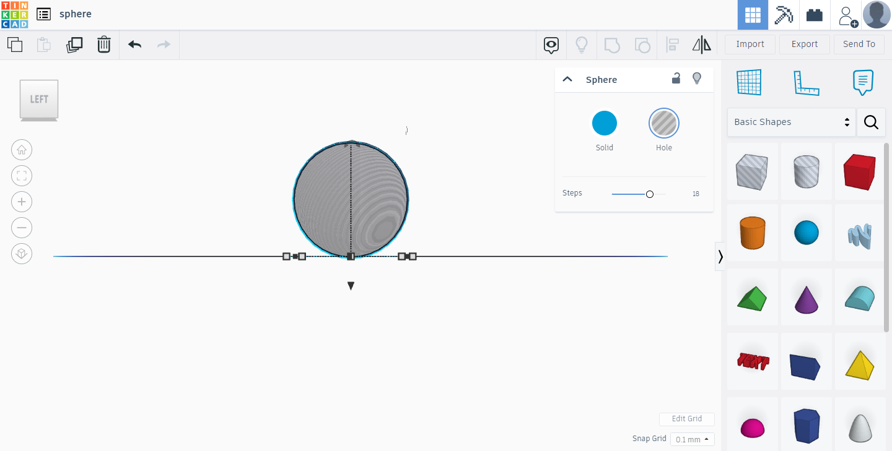892x451 pixels.
Task: Switch to the 3D editor tab
Action: pos(753,14)
